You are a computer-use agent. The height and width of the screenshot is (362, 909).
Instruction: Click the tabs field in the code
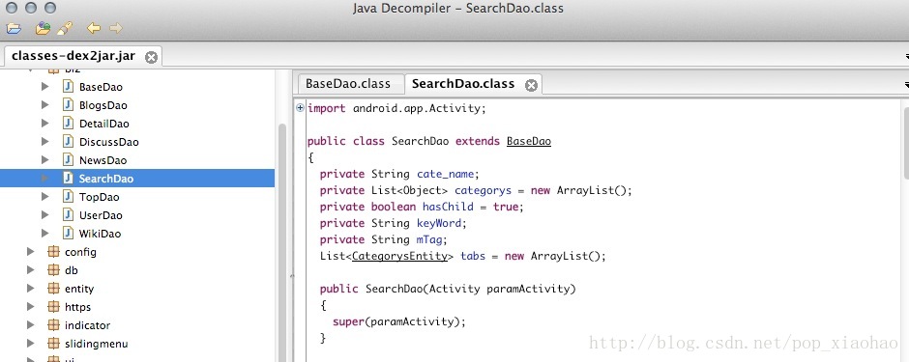point(473,256)
